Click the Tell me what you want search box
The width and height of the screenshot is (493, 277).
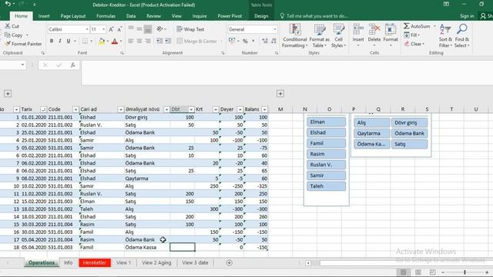pyautogui.click(x=314, y=16)
